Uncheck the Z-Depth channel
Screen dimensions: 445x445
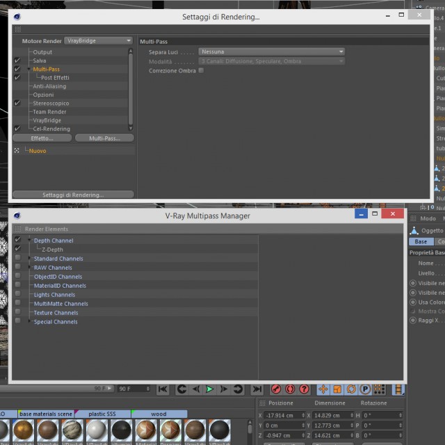[17, 249]
